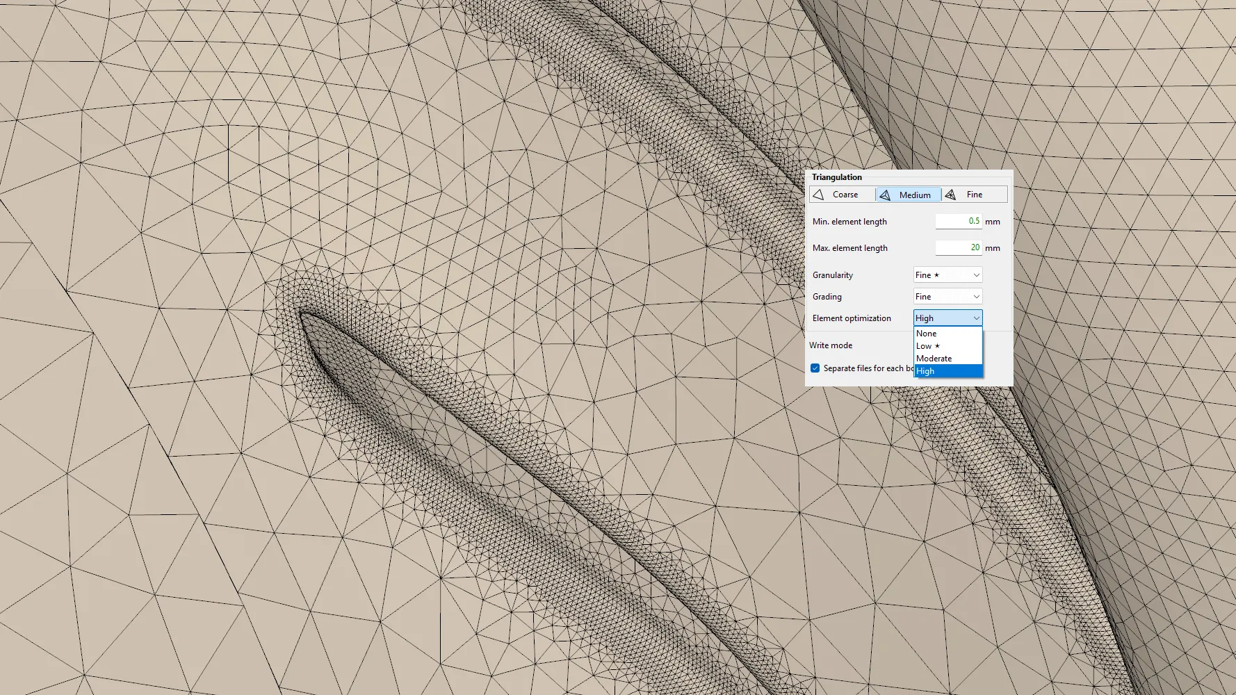The height and width of the screenshot is (695, 1236).
Task: Click the Max. element length label
Action: 850,248
